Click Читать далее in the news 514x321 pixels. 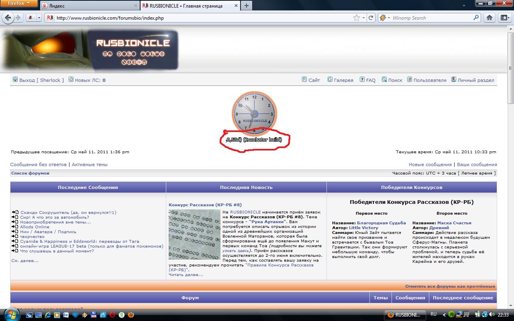186,275
